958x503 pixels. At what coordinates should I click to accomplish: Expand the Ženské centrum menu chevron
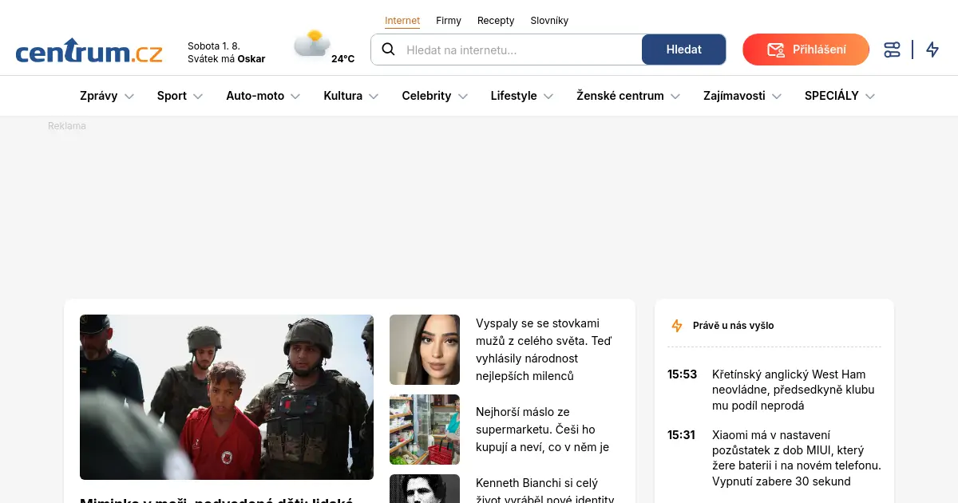coord(675,96)
